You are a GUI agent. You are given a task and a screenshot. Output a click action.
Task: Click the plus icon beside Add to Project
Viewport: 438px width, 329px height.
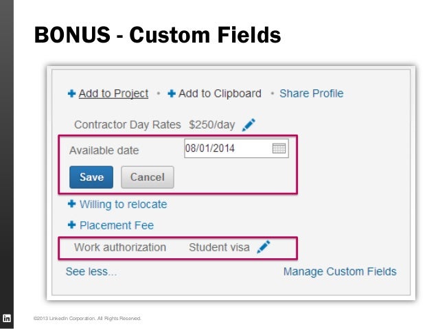71,93
